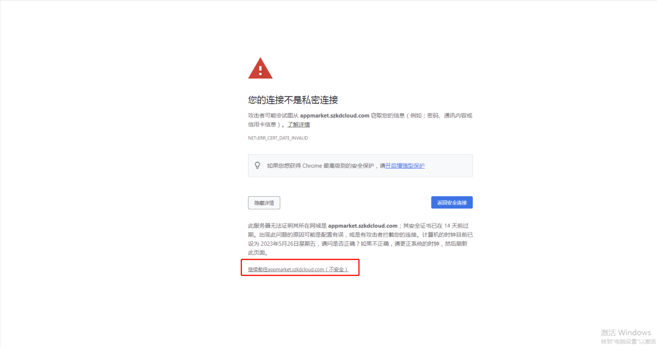
Task: Click the 转到"电脑设置"以激活 watermark line
Action: click(628, 342)
